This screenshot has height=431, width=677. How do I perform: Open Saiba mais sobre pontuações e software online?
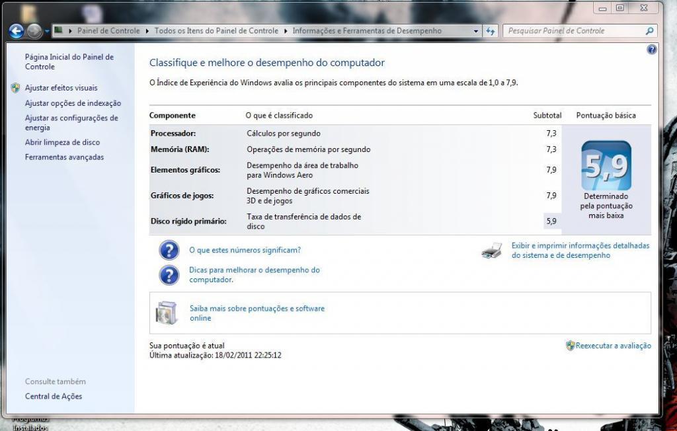click(257, 313)
